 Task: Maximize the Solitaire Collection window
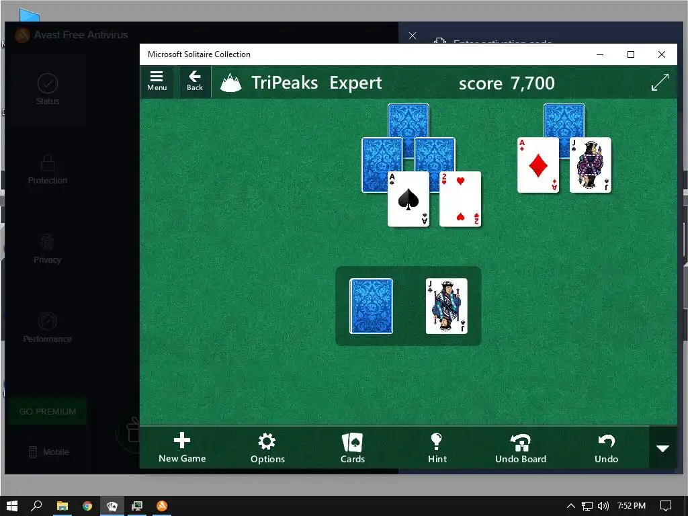(631, 54)
